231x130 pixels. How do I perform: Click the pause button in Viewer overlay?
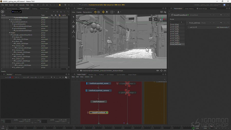150,19
